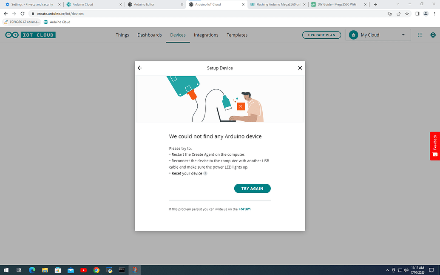
Task: Click the info icon next to Reset your device
Action: 205,173
